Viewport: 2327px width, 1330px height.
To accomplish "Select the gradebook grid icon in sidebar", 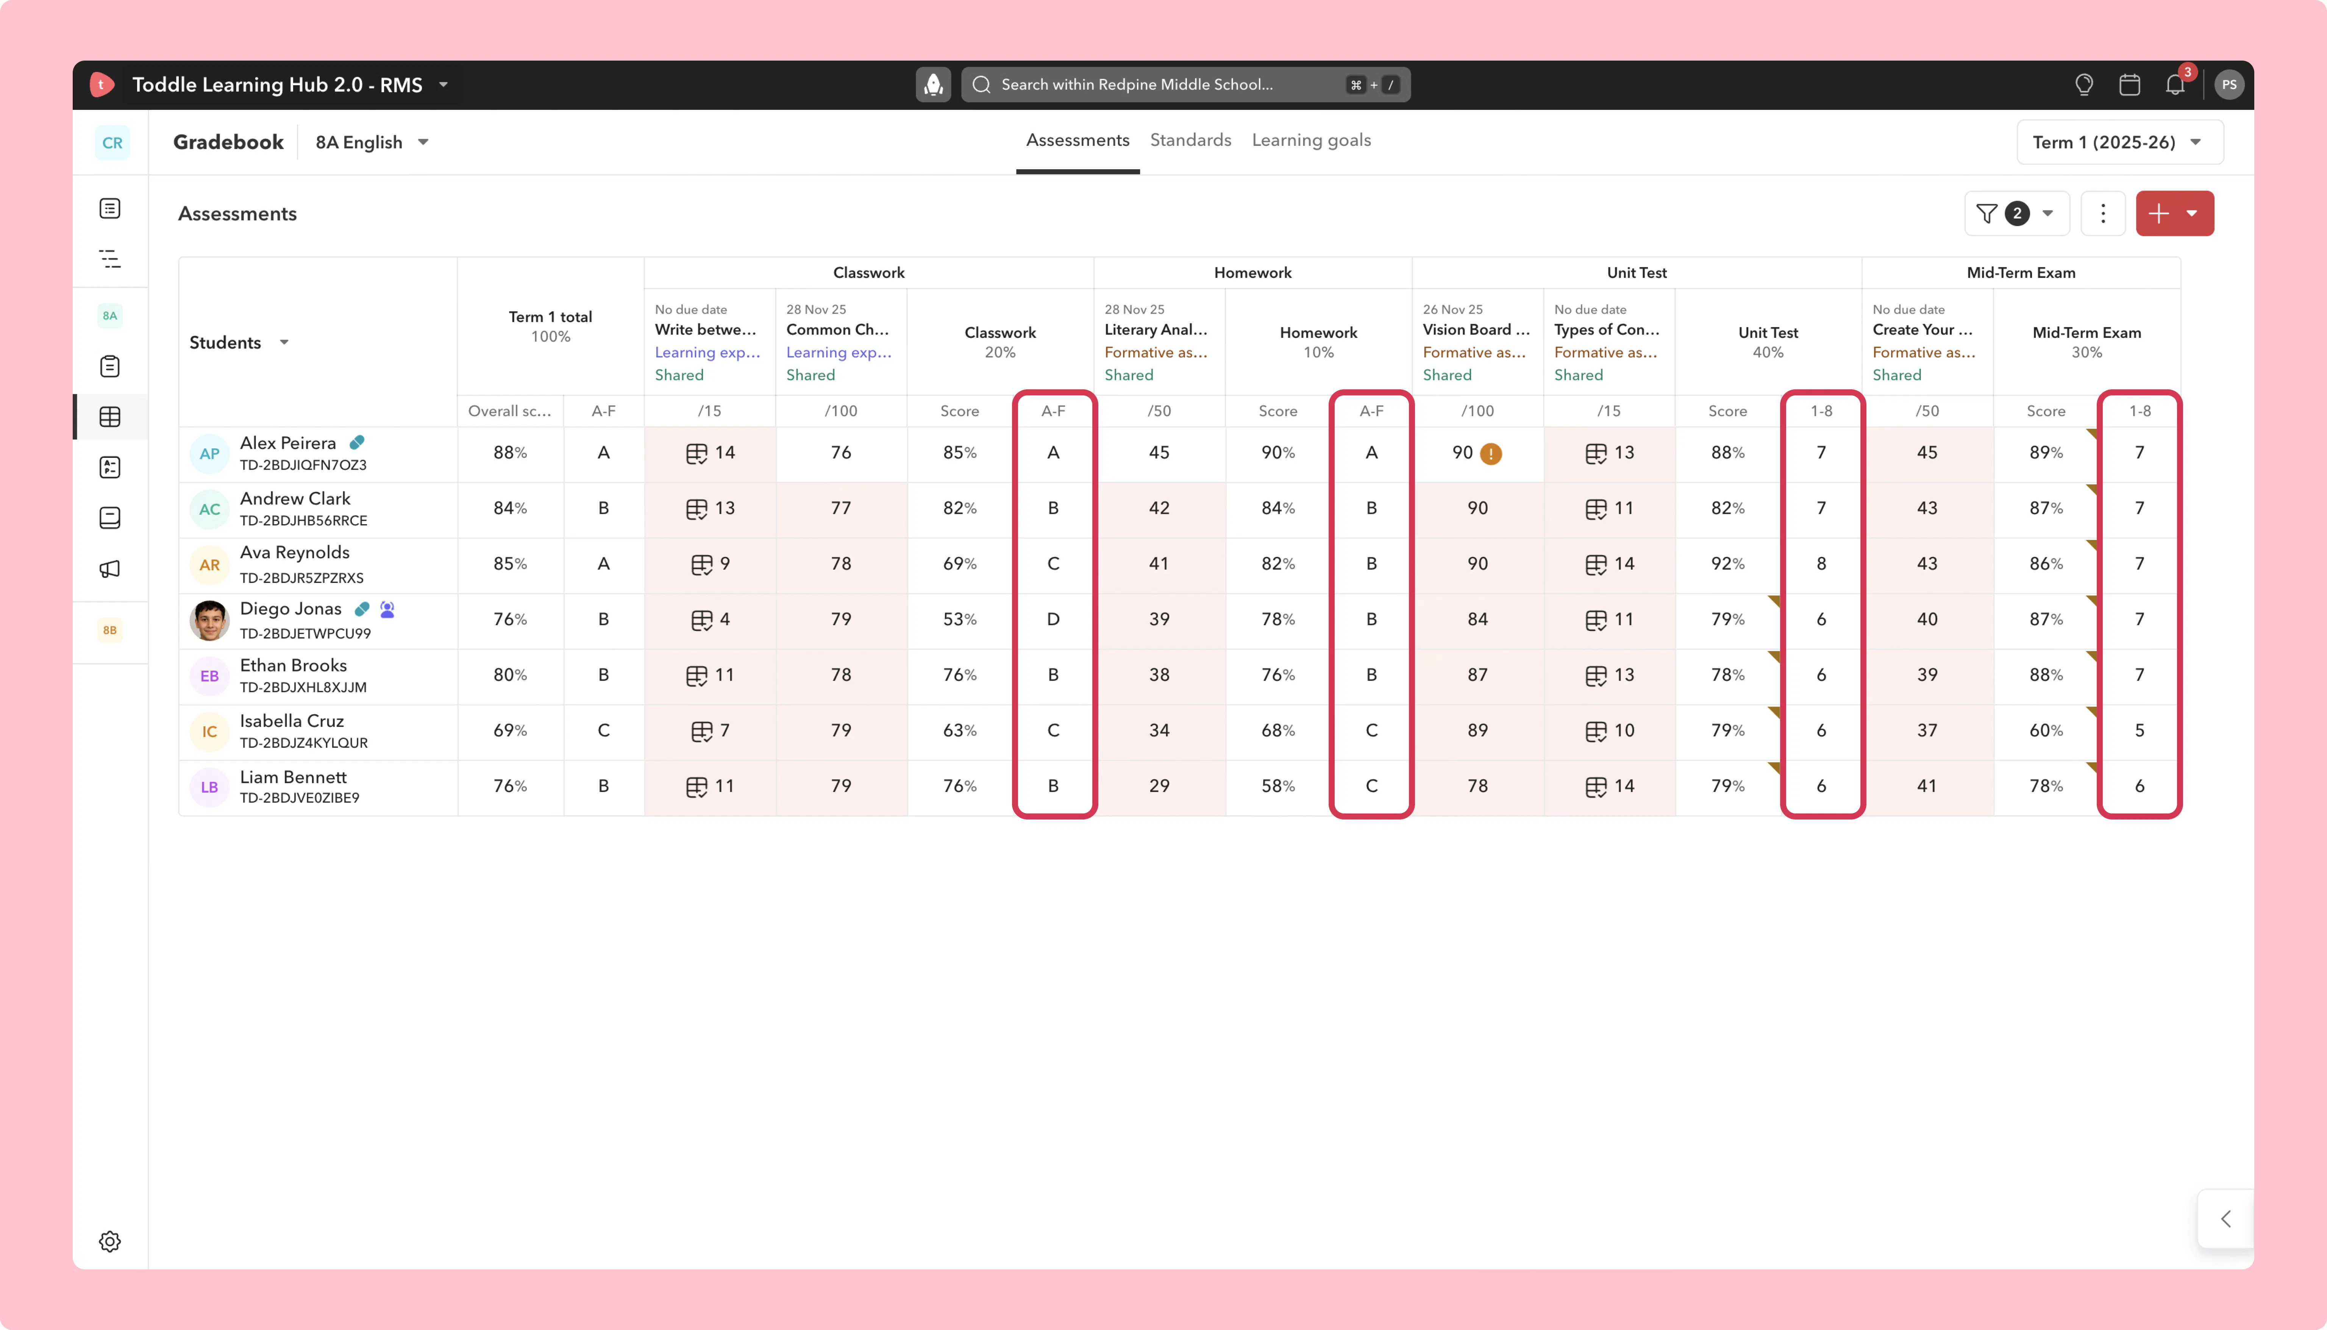I will (109, 417).
